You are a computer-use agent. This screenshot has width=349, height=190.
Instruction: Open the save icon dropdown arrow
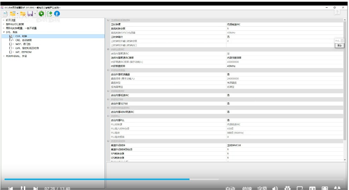(35, 14)
